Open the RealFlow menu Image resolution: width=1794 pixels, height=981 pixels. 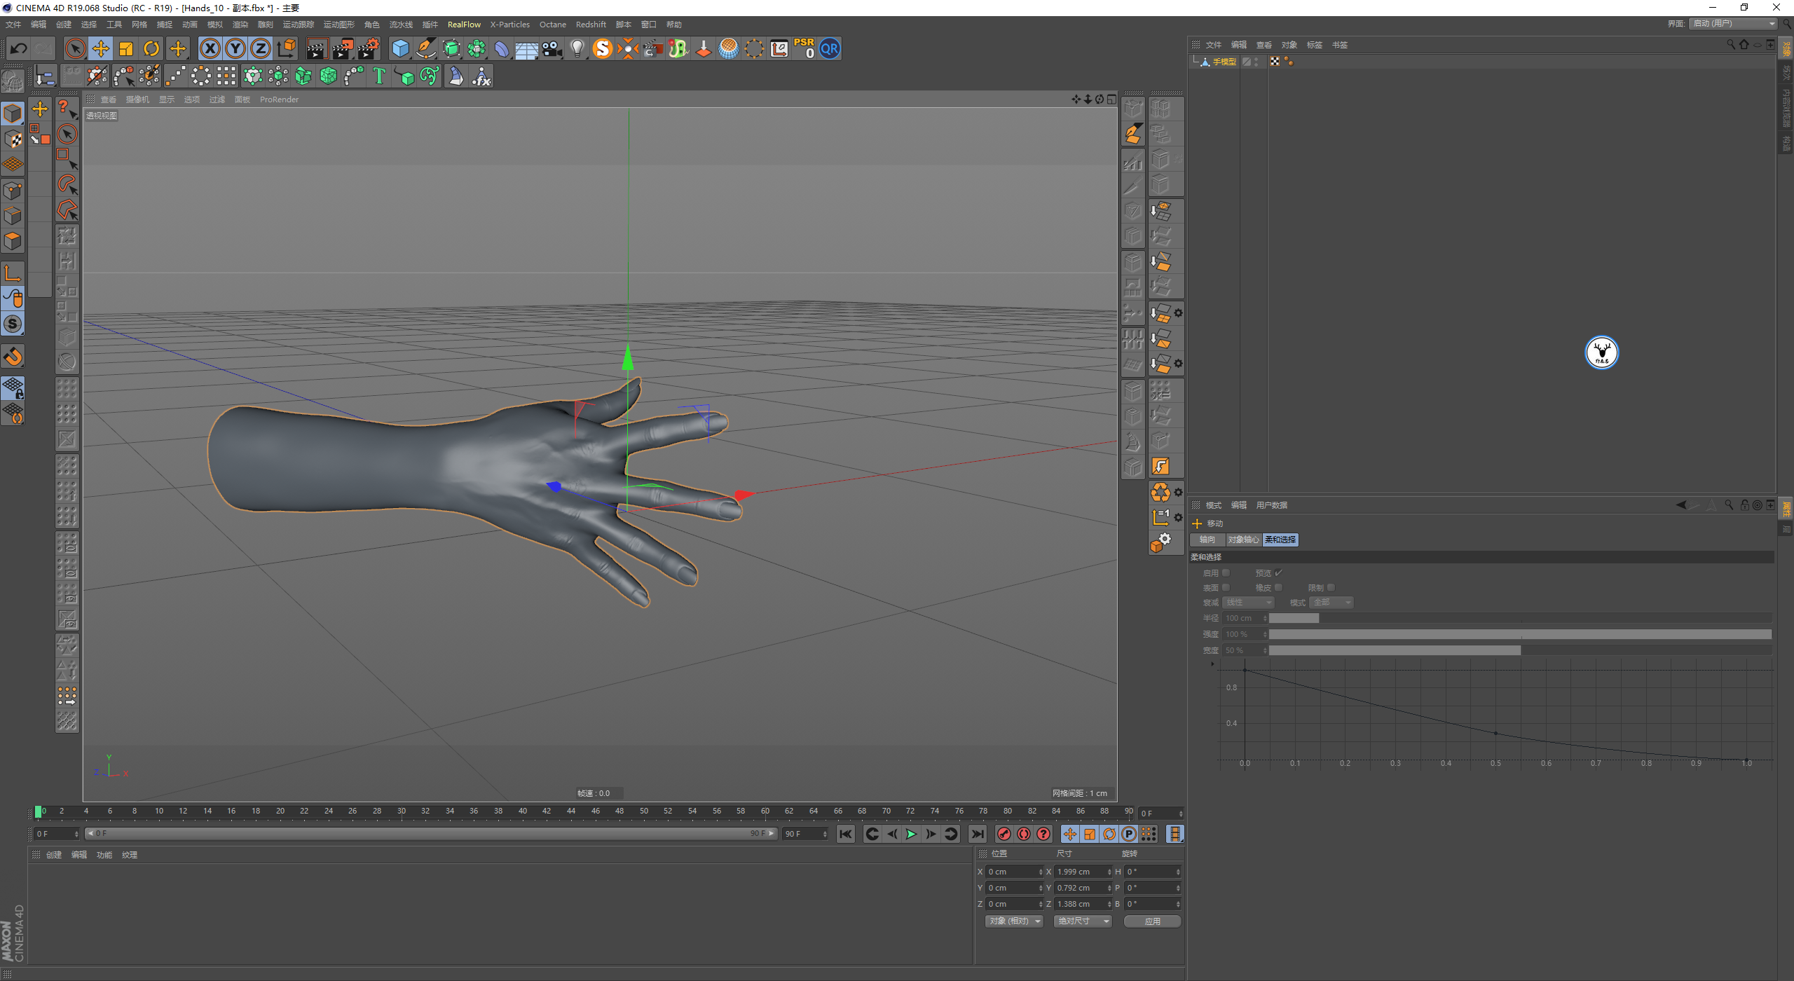coord(464,25)
